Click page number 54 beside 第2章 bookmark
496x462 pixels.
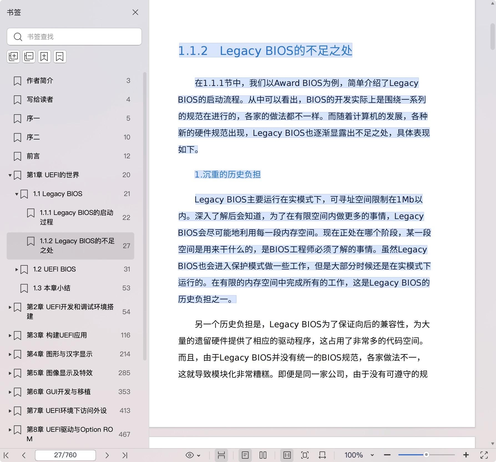coord(126,312)
